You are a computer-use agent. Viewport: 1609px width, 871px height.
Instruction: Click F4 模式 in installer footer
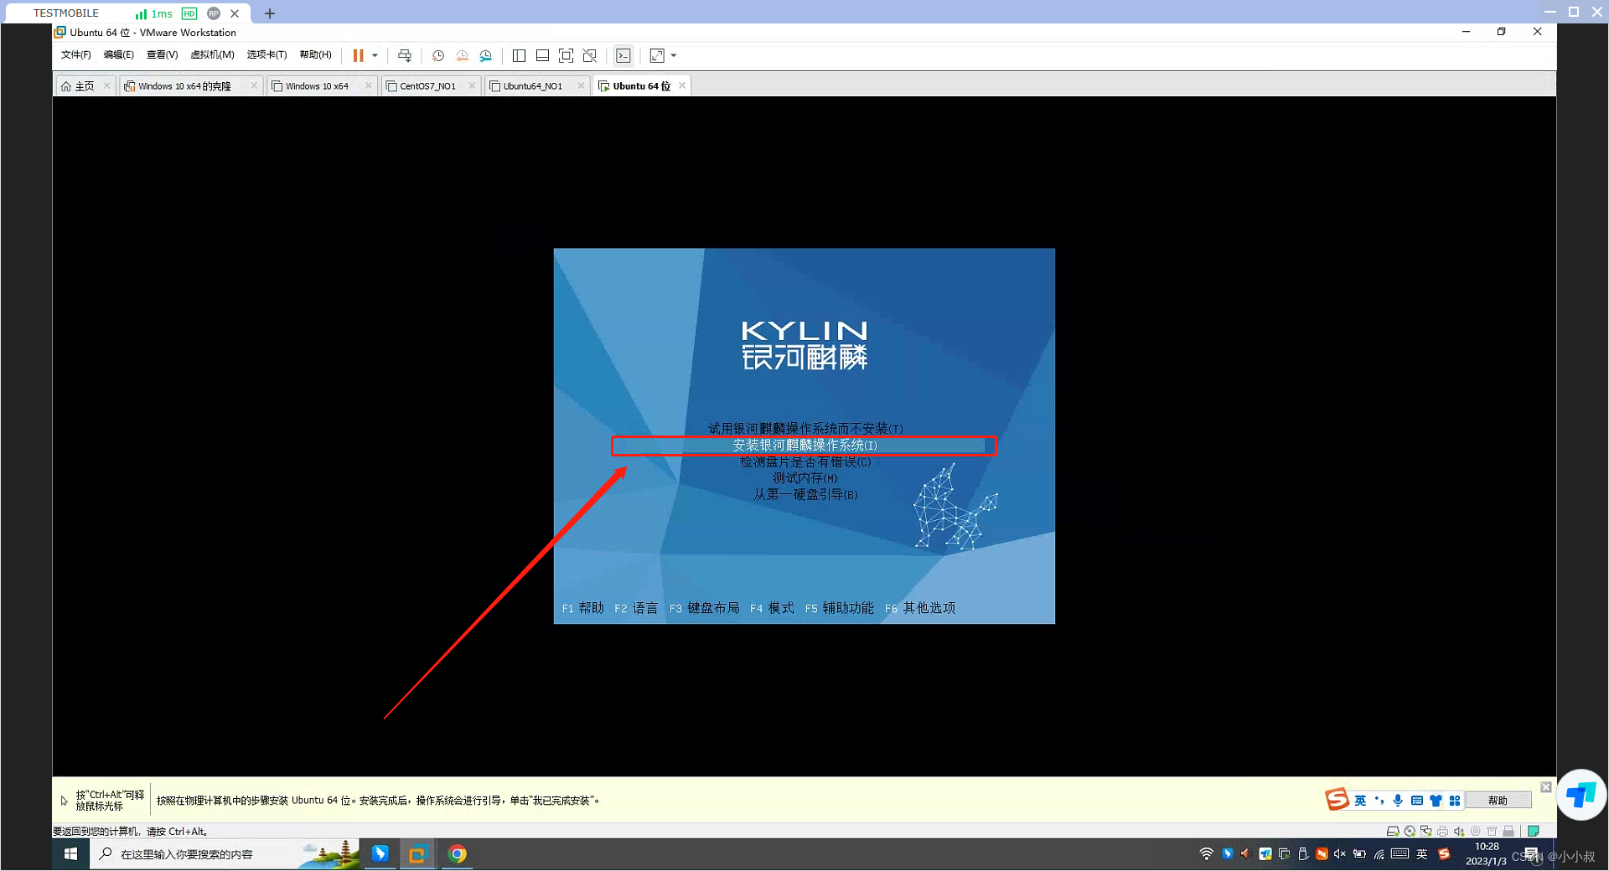772,608
